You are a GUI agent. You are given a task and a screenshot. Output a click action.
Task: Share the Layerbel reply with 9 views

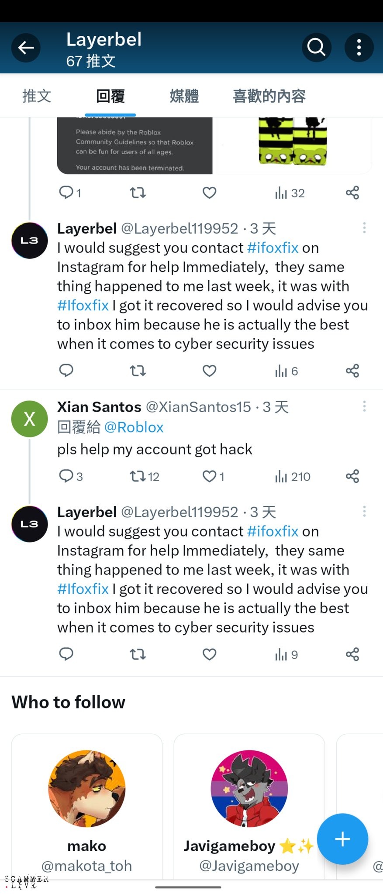pos(352,654)
